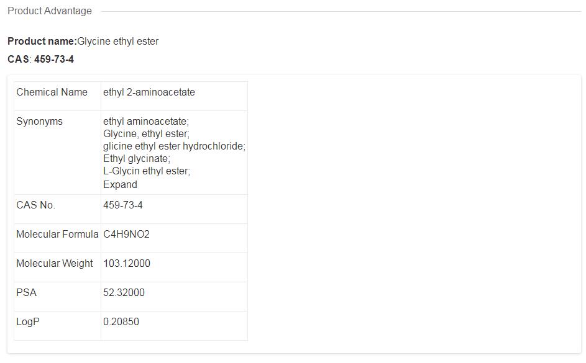Viewport: 586px width, 363px height.
Task: Click the glicine ethyl ester hydrochloride synonym
Action: pos(174,146)
